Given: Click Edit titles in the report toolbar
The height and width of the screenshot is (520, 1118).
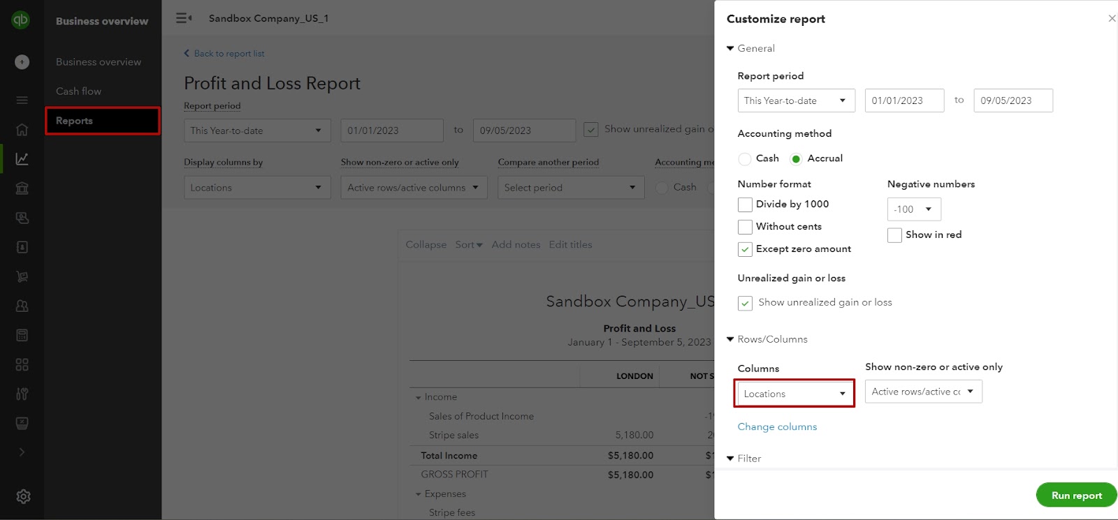Looking at the screenshot, I should pyautogui.click(x=570, y=245).
